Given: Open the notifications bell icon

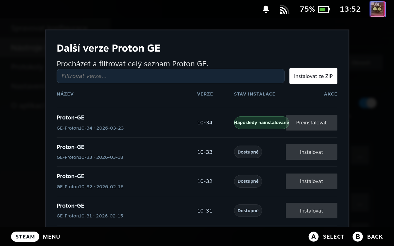Looking at the screenshot, I should 266,10.
